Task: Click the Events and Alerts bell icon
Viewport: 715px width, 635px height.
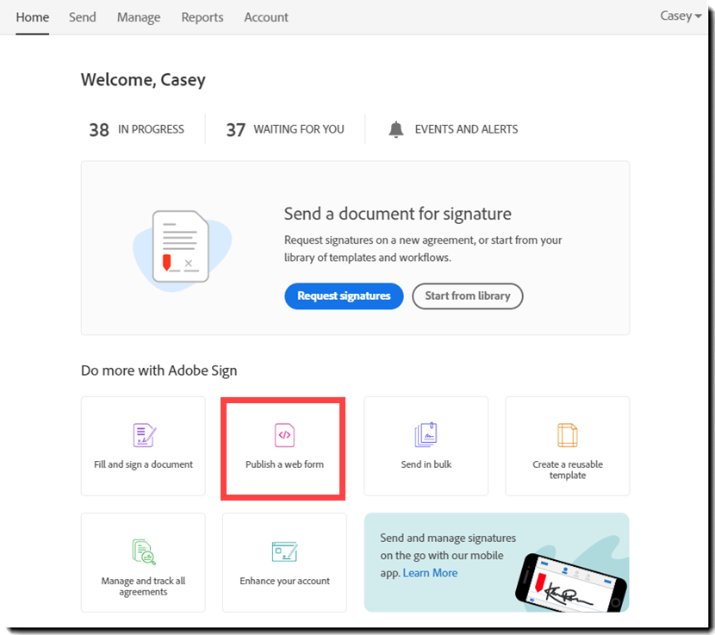Action: point(395,128)
